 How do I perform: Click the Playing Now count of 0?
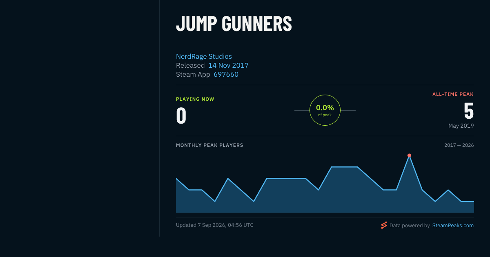181,115
